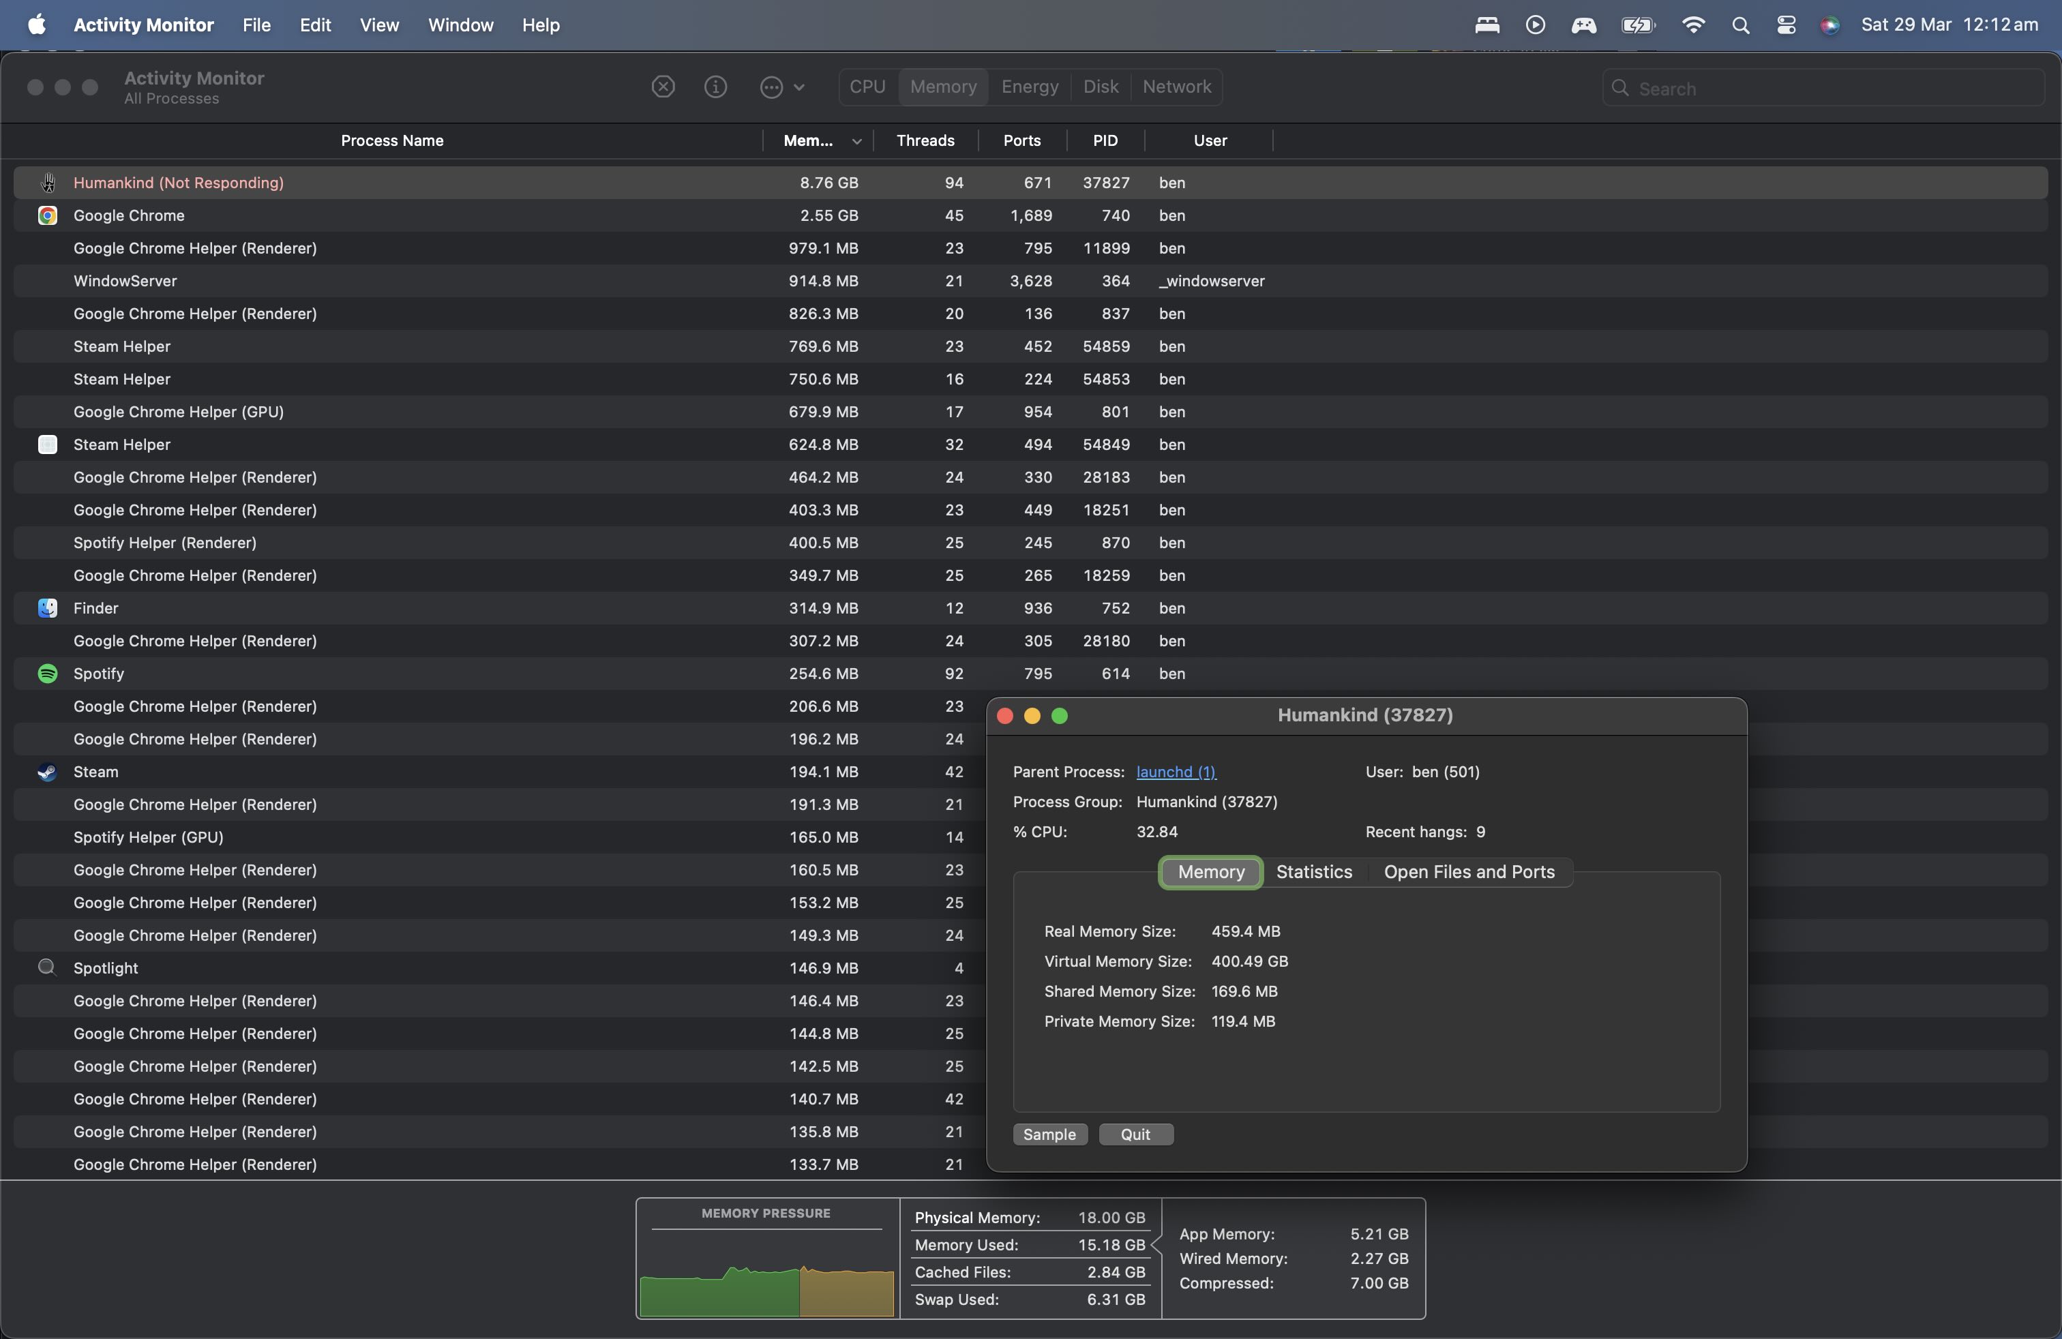Minimize the Humankind inspector window
Screen dimensions: 2062x1339
pyautogui.click(x=1032, y=715)
